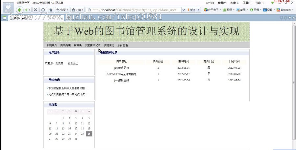This screenshot has height=150, width=296.
Task: Click the 图书信息 column header
Action: [x=121, y=61]
